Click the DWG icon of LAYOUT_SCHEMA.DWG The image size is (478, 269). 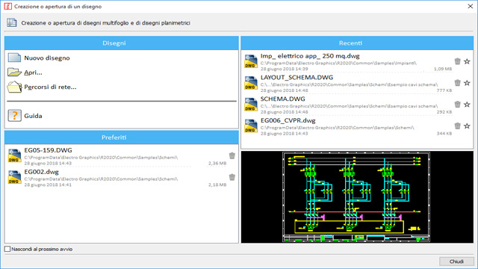pos(251,83)
